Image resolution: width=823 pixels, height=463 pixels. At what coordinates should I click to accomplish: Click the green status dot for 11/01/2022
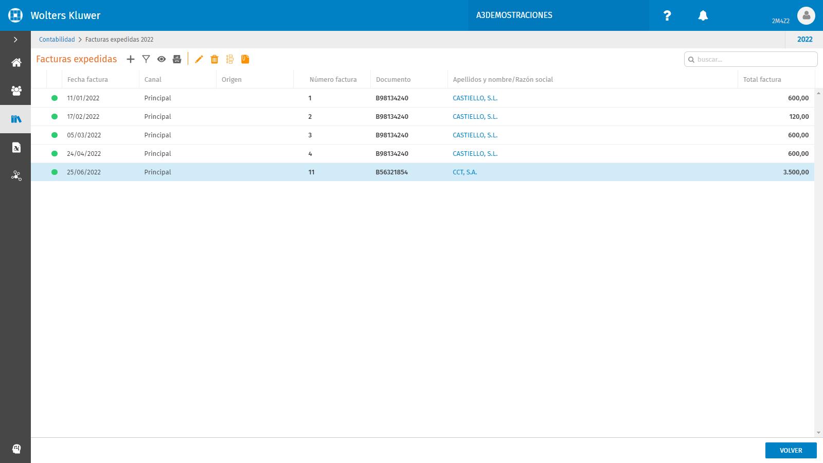(55, 98)
